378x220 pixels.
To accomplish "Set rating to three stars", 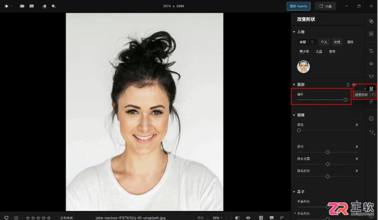I will tap(38, 218).
